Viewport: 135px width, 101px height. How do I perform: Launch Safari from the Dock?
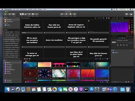click(x=115, y=89)
